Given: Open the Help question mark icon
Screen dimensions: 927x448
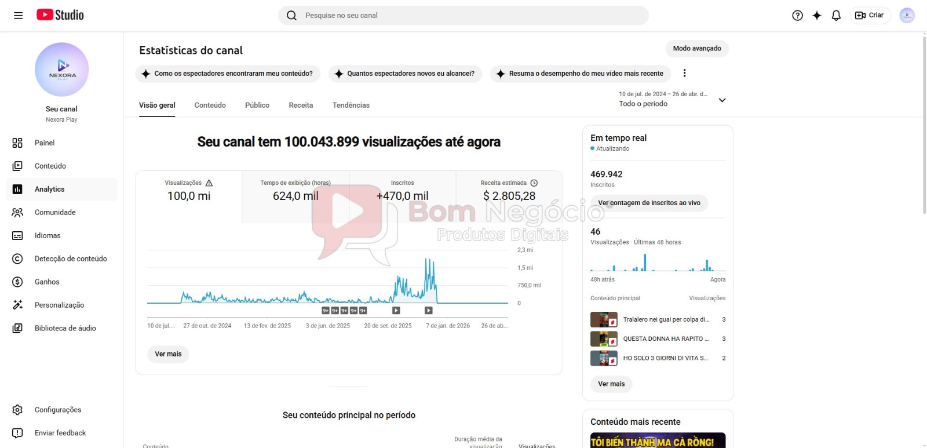Looking at the screenshot, I should tap(797, 16).
